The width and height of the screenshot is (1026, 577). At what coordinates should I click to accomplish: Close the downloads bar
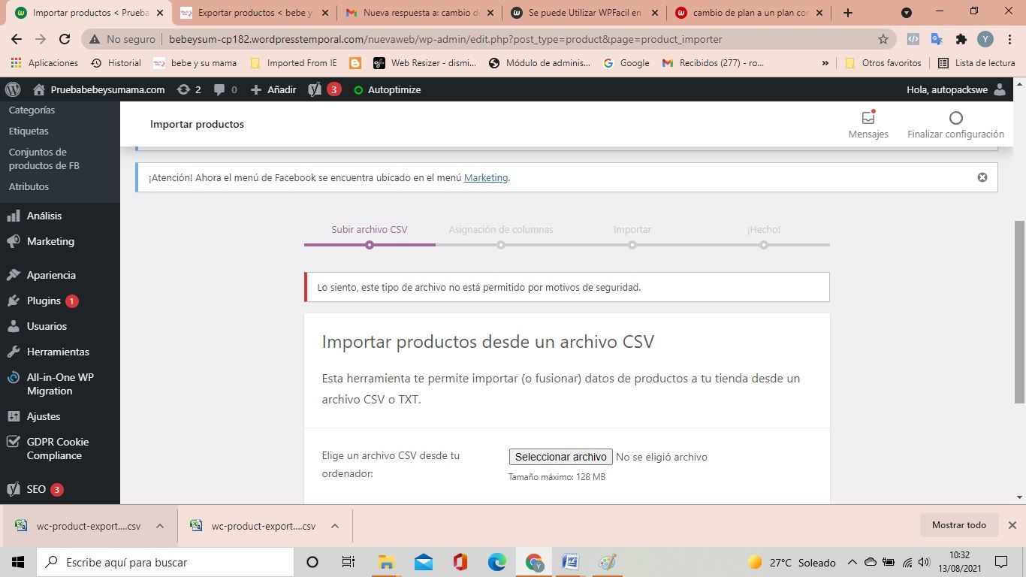pyautogui.click(x=1012, y=525)
